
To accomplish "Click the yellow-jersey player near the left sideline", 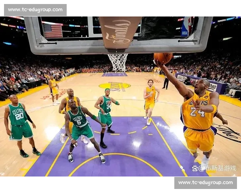I will click(x=53, y=89).
